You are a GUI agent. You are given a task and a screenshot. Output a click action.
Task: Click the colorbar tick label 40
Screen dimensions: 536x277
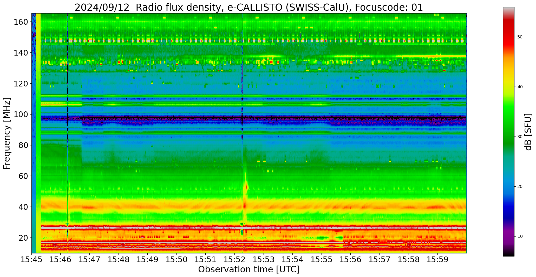coord(520,87)
